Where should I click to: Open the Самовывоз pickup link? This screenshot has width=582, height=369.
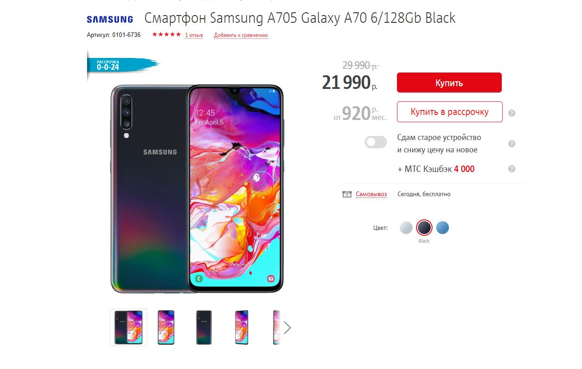click(x=371, y=194)
